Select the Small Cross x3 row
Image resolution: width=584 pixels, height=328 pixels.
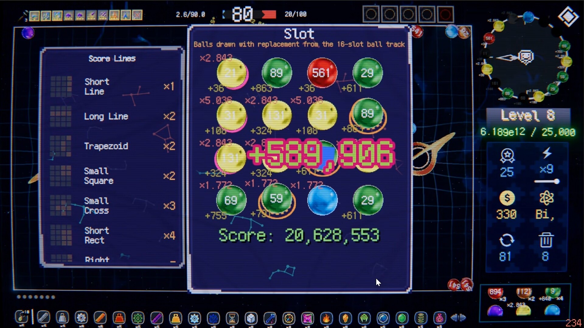(113, 206)
